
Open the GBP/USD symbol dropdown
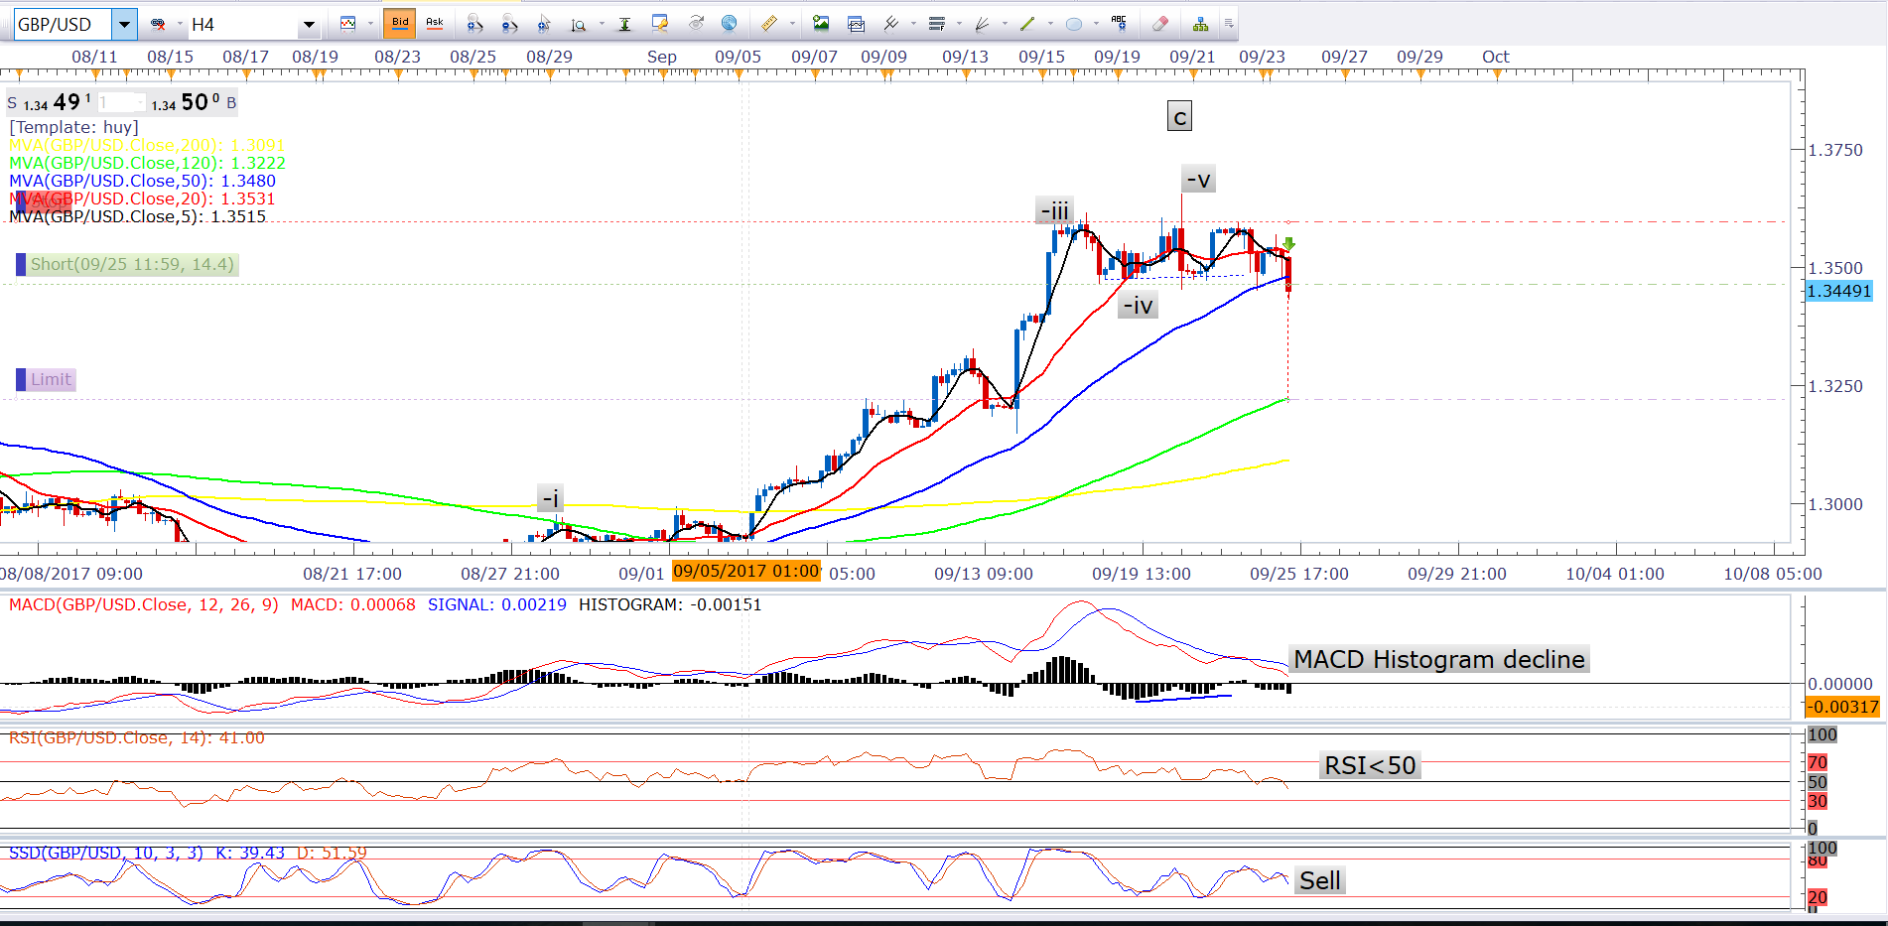tap(124, 24)
